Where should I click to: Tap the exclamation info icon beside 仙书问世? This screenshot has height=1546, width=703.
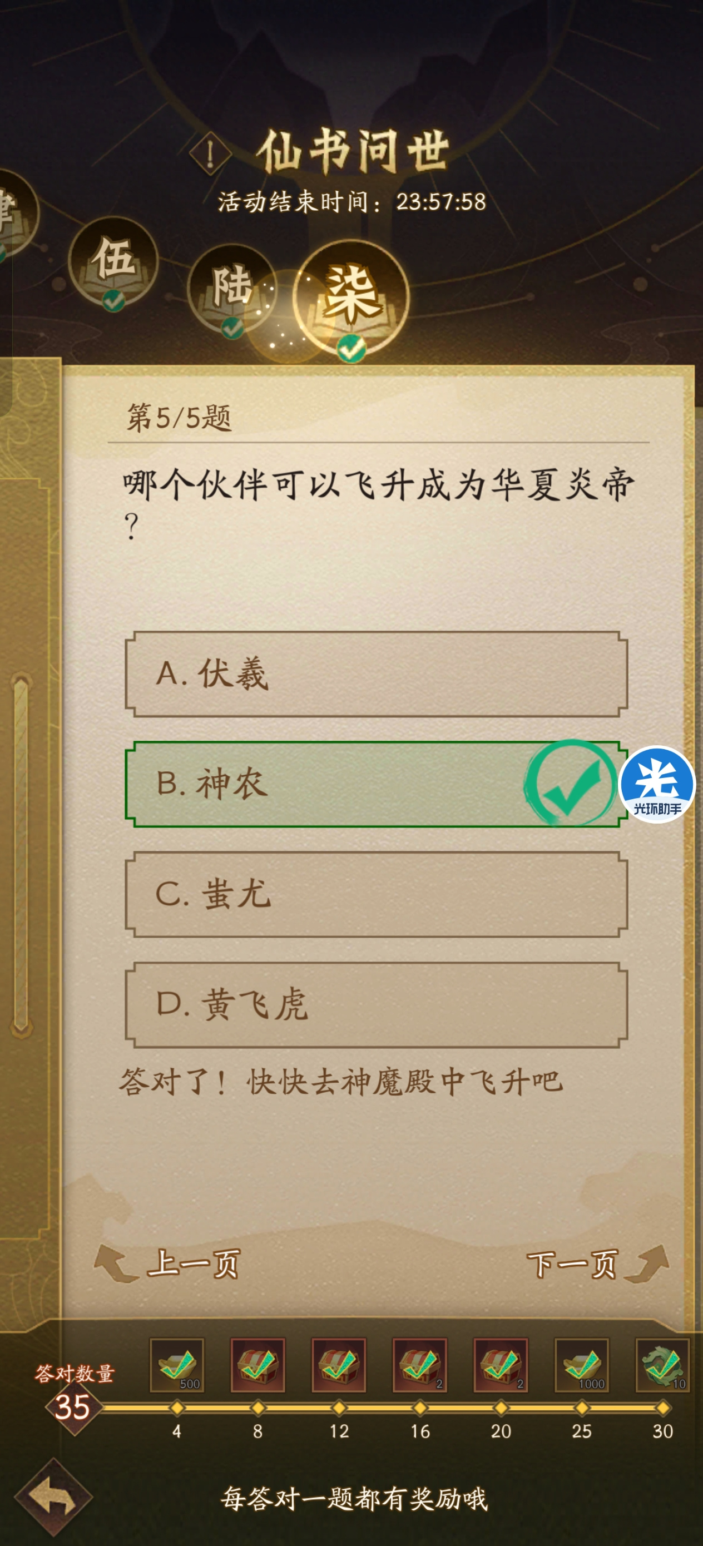(210, 153)
